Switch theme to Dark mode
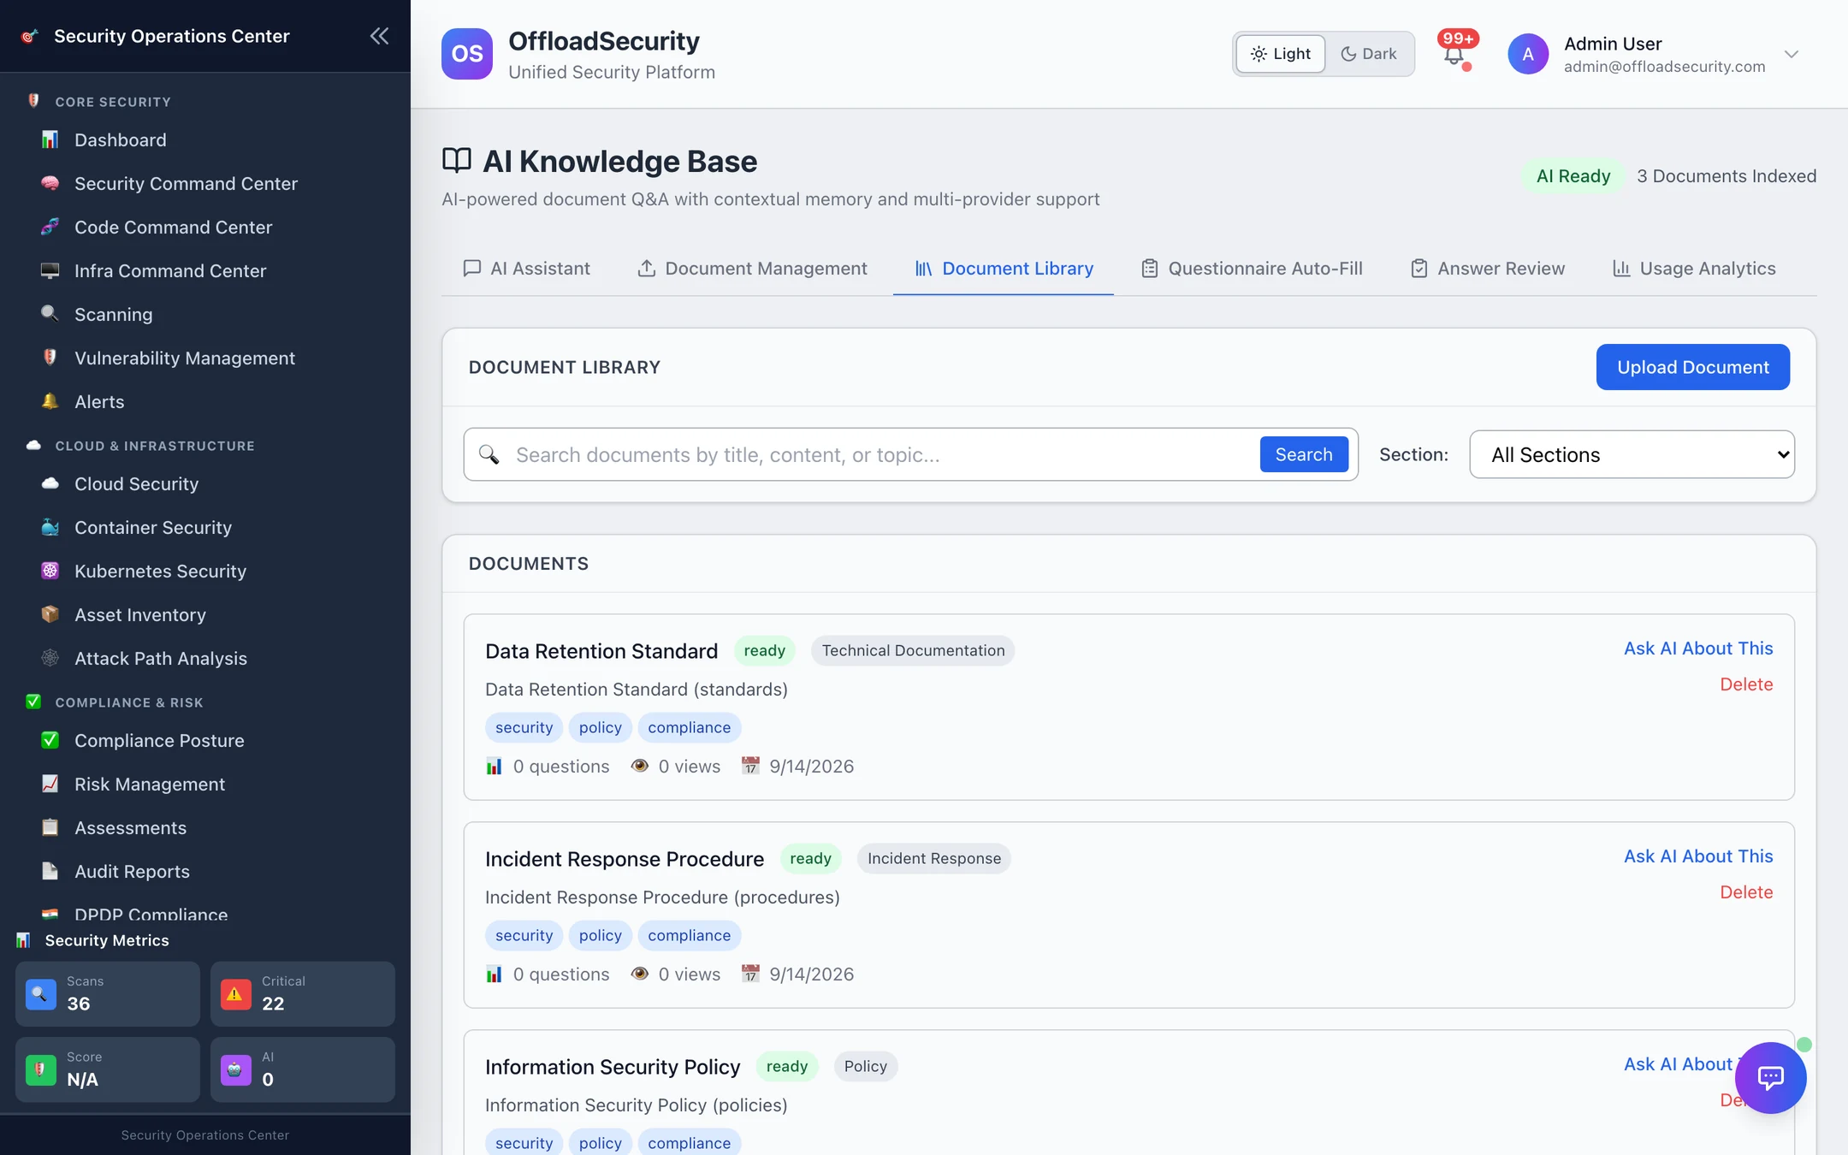The image size is (1848, 1155). point(1369,54)
